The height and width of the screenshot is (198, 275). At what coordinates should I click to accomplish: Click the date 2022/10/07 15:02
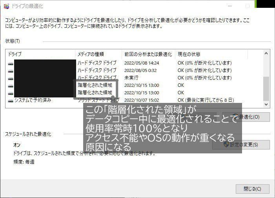tap(142, 100)
